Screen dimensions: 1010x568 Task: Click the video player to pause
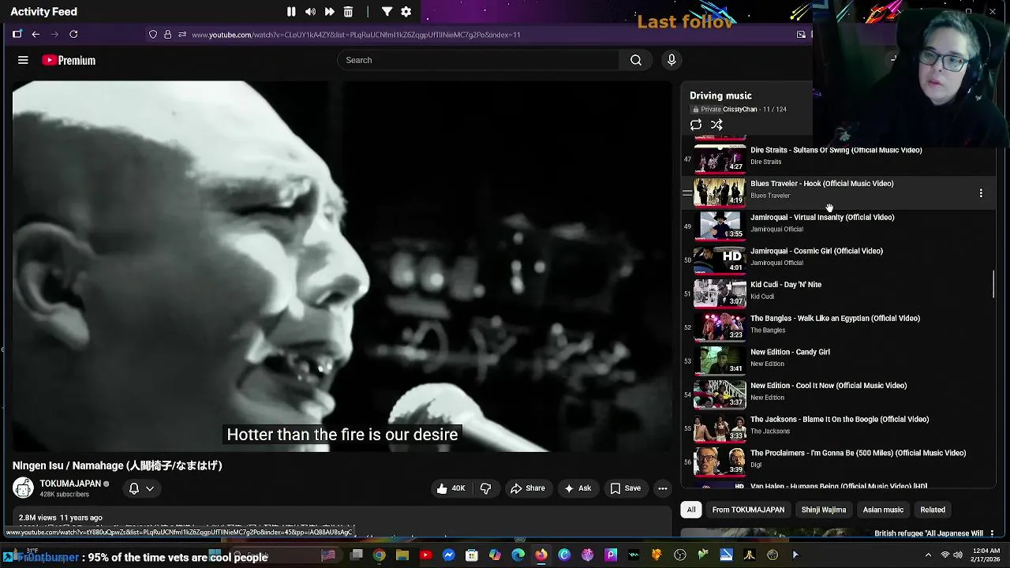[x=342, y=267]
